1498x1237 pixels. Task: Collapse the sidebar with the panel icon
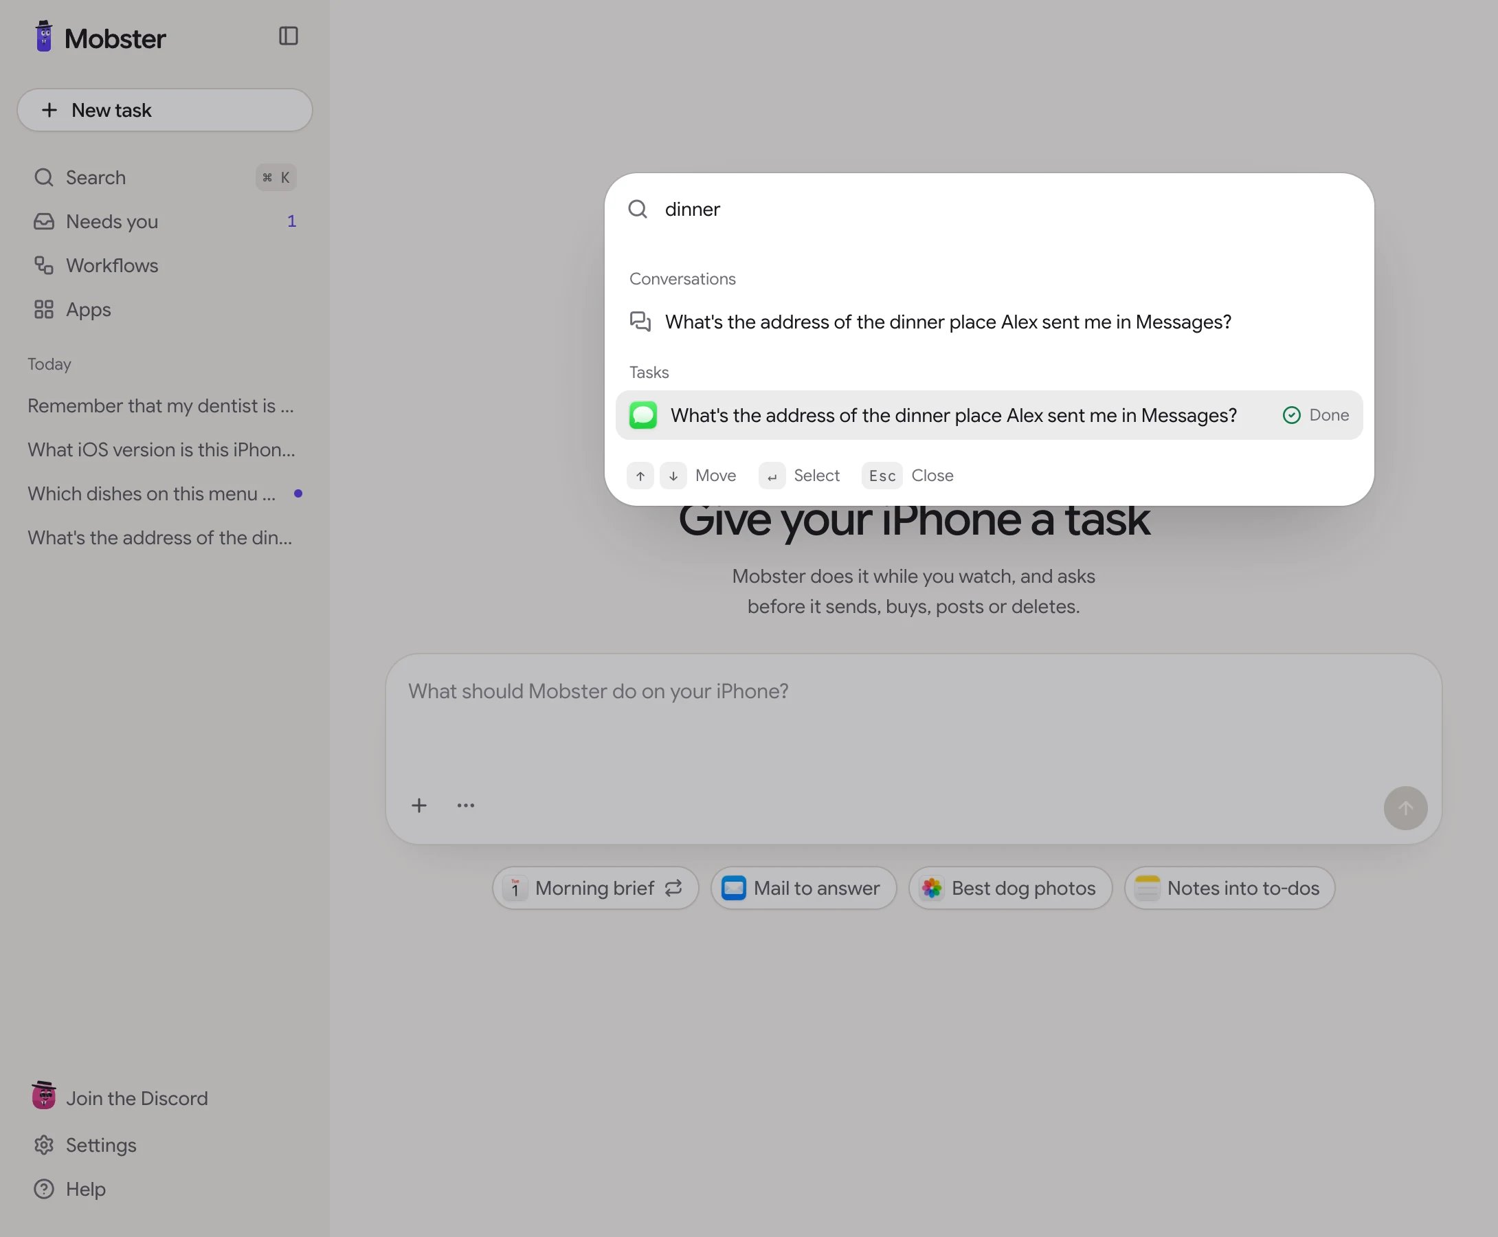(289, 36)
